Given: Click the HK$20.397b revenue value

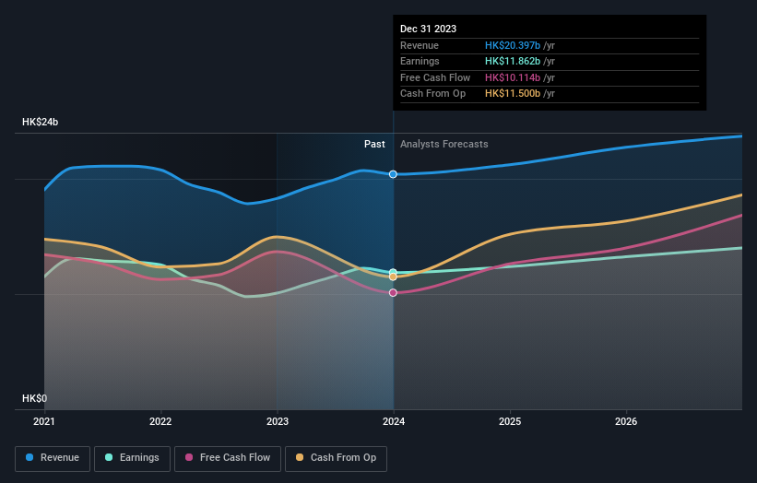Looking at the screenshot, I should pyautogui.click(x=513, y=45).
